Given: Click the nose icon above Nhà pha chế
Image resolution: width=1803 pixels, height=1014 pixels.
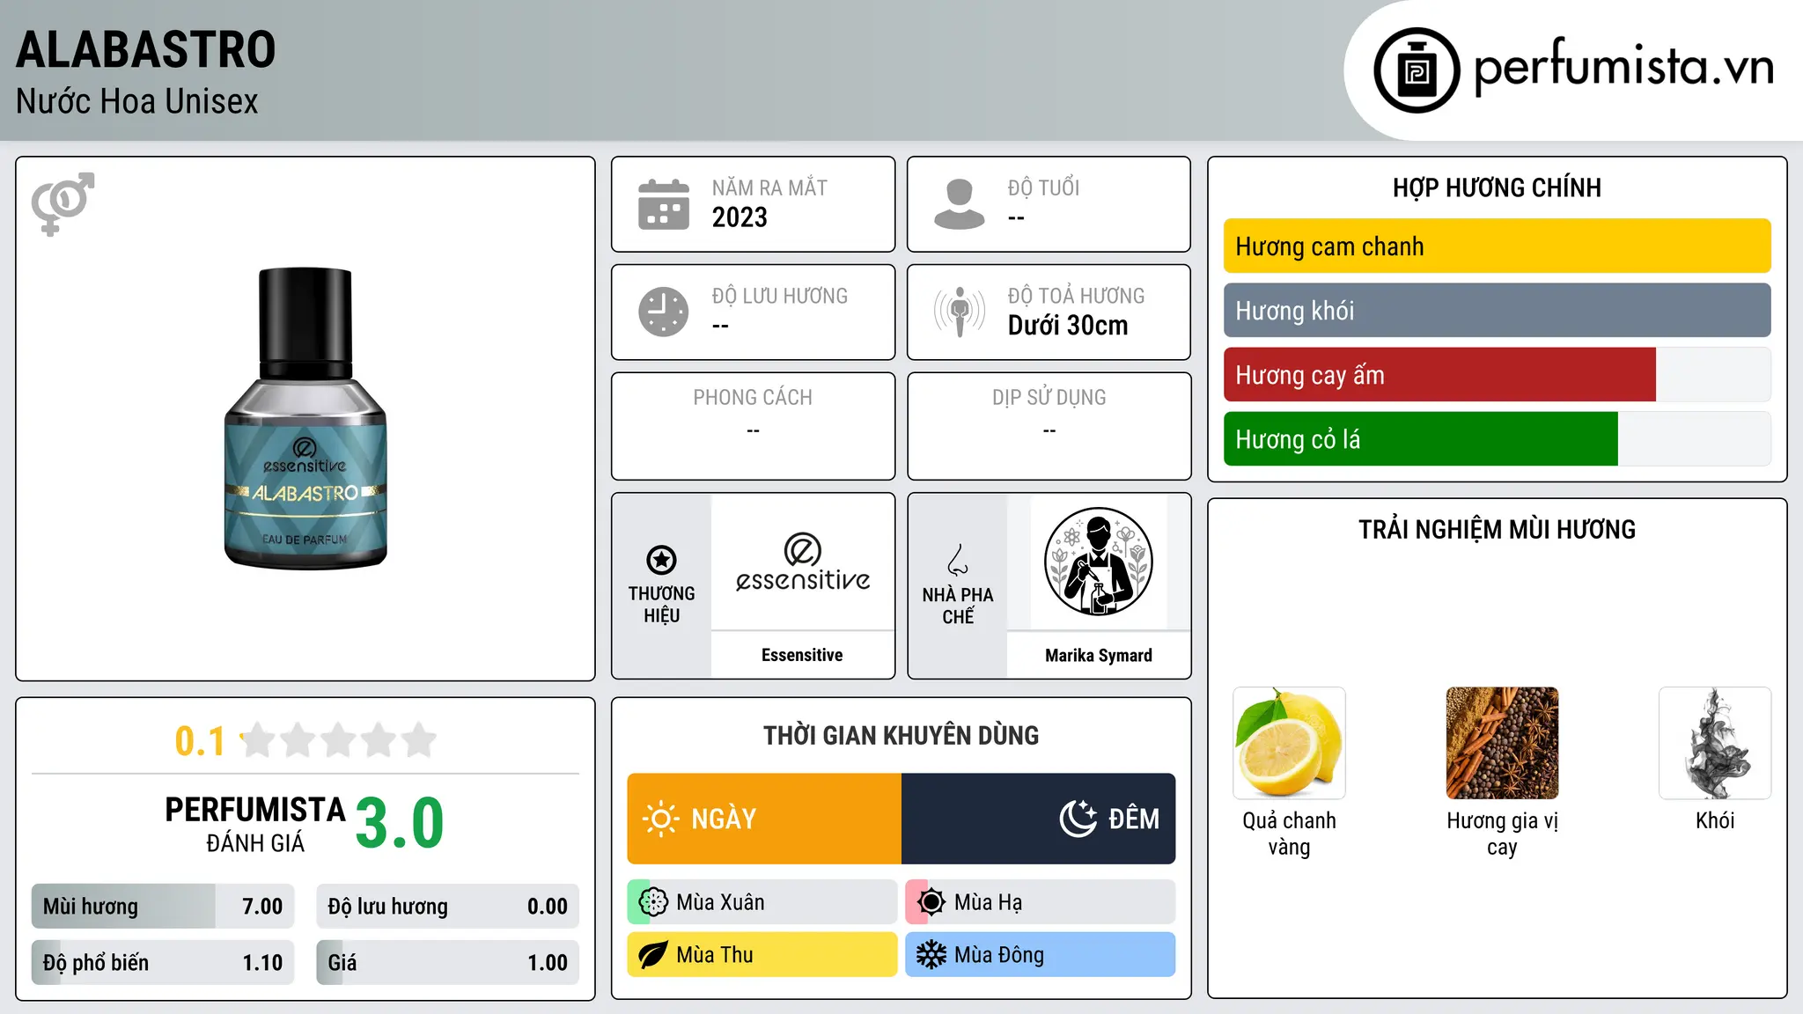Looking at the screenshot, I should [x=958, y=560].
